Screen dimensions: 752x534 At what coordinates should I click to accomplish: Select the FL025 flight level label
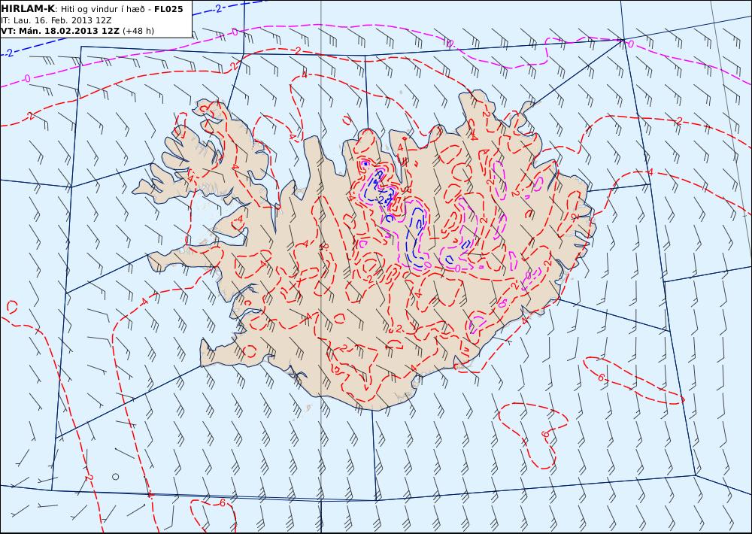pyautogui.click(x=168, y=9)
